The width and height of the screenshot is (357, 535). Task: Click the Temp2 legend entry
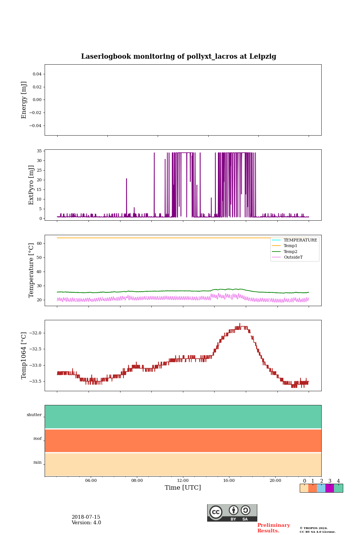[285, 252]
